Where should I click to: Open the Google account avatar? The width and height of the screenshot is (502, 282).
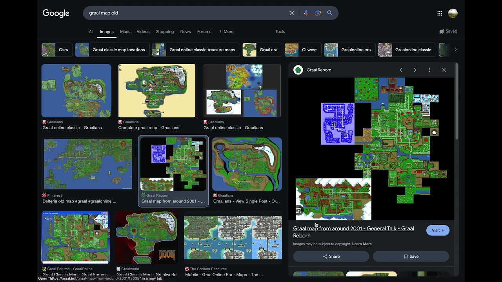point(453,13)
